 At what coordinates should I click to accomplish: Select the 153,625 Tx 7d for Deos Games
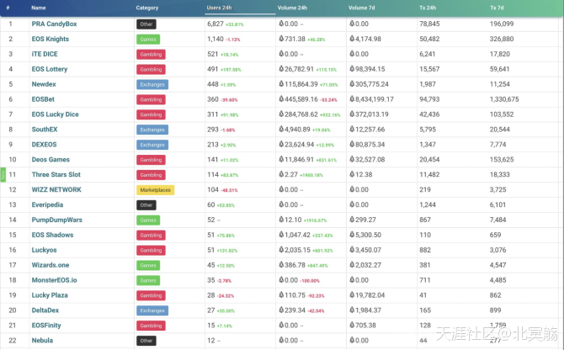click(x=502, y=160)
